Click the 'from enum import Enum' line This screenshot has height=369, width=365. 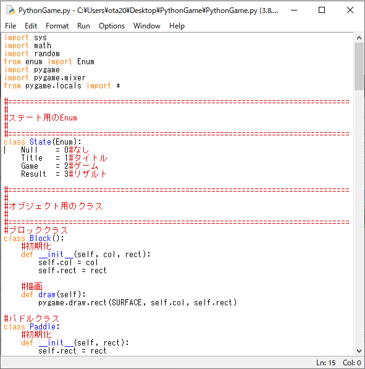point(49,62)
